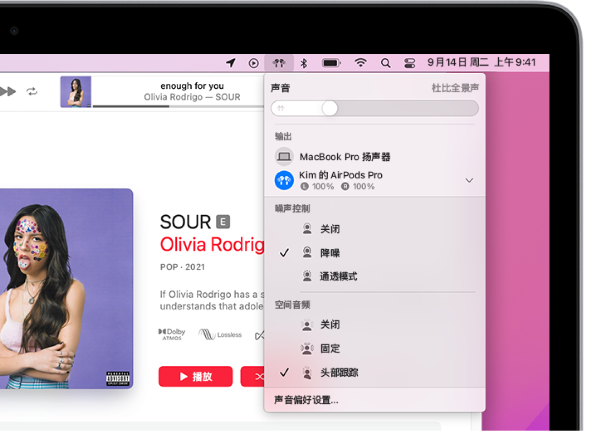Viewport: 593px width, 431px height.
Task: Click the repeat icon in playback bar
Action: coord(31,91)
